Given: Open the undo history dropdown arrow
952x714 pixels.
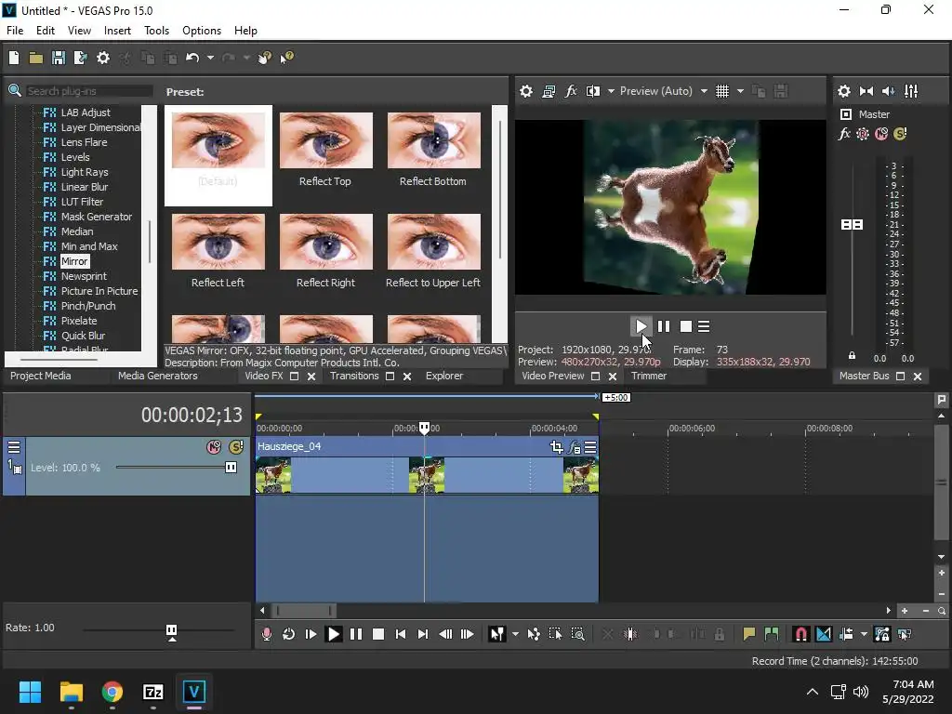Looking at the screenshot, I should click(x=210, y=58).
